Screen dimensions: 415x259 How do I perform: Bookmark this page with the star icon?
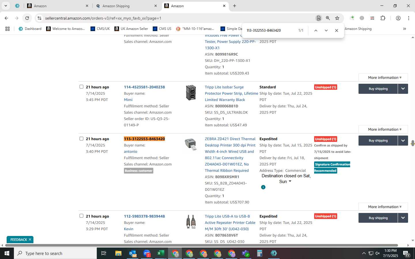(337, 18)
